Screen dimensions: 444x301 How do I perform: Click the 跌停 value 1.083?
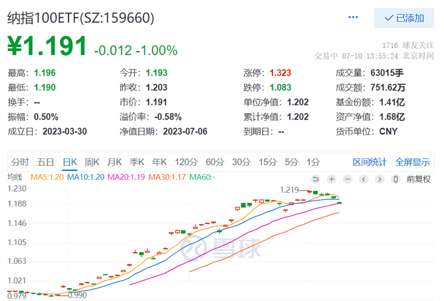pos(281,88)
